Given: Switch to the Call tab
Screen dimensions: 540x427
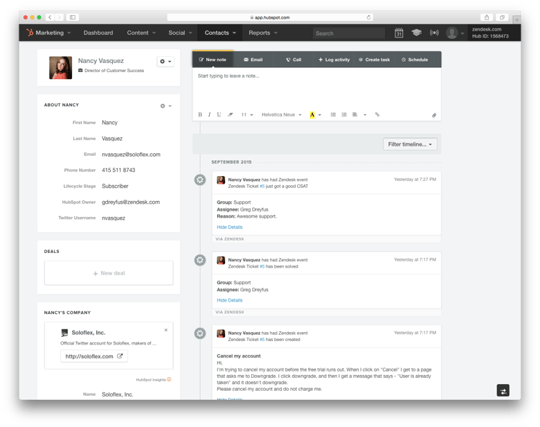Looking at the screenshot, I should tap(294, 60).
